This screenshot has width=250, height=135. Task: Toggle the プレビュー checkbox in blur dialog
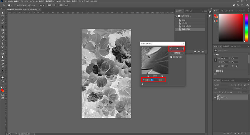(x=171, y=57)
